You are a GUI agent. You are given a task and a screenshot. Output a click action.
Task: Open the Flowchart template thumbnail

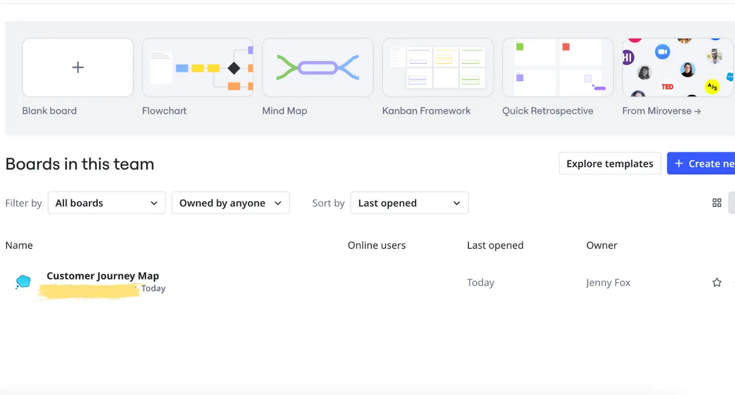click(x=197, y=68)
